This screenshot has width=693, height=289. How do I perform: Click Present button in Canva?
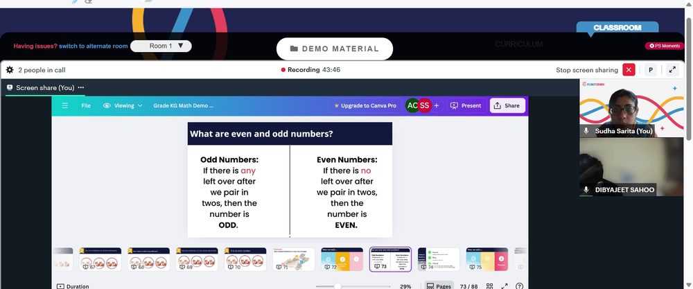click(x=466, y=105)
